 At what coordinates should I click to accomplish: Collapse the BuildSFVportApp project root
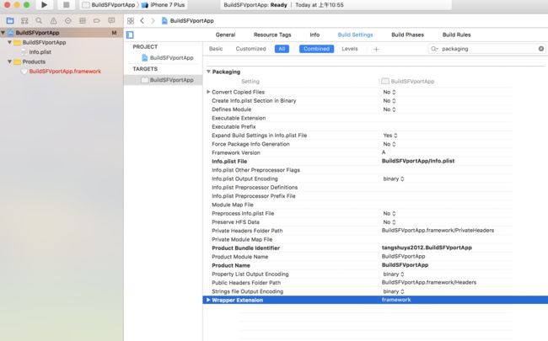pyautogui.click(x=3, y=33)
